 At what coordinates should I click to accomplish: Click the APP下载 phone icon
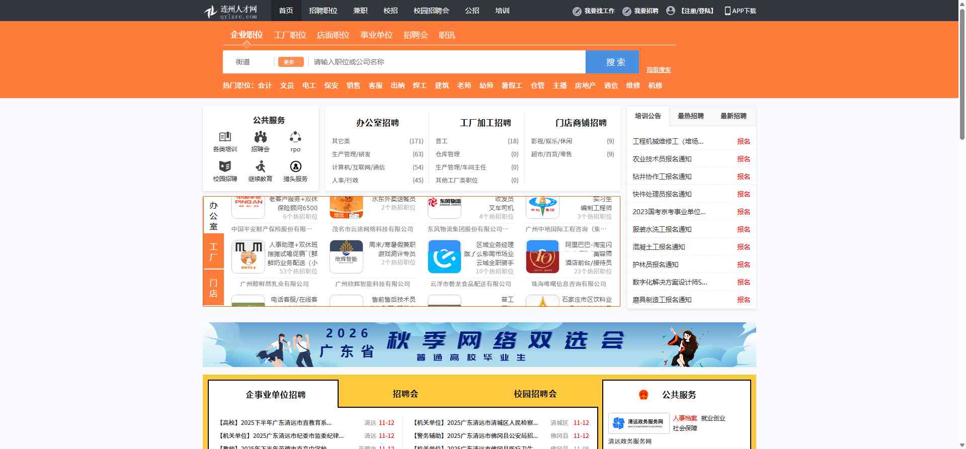click(x=728, y=11)
